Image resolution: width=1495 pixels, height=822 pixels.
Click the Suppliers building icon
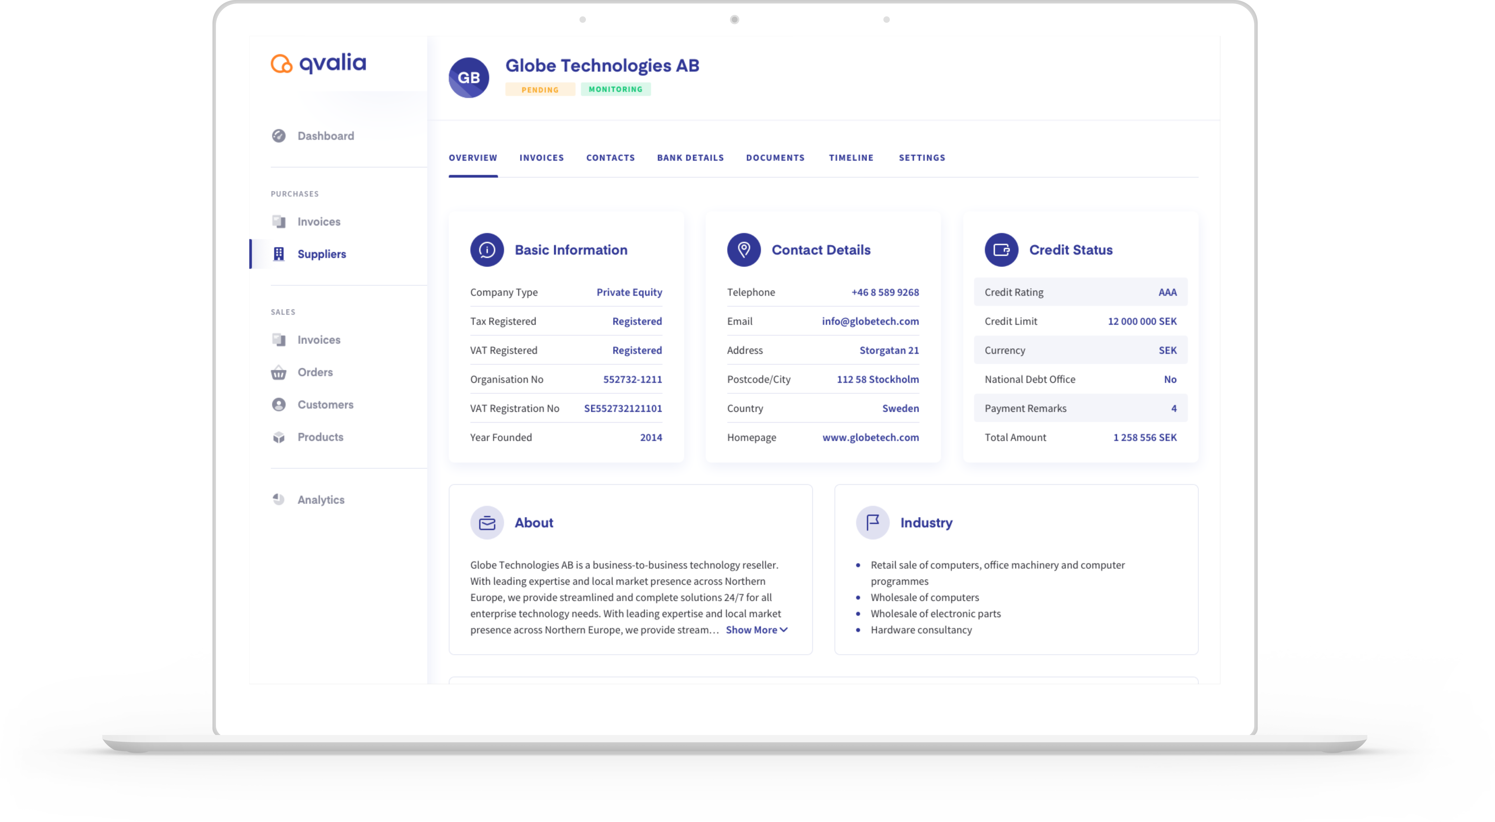[278, 254]
